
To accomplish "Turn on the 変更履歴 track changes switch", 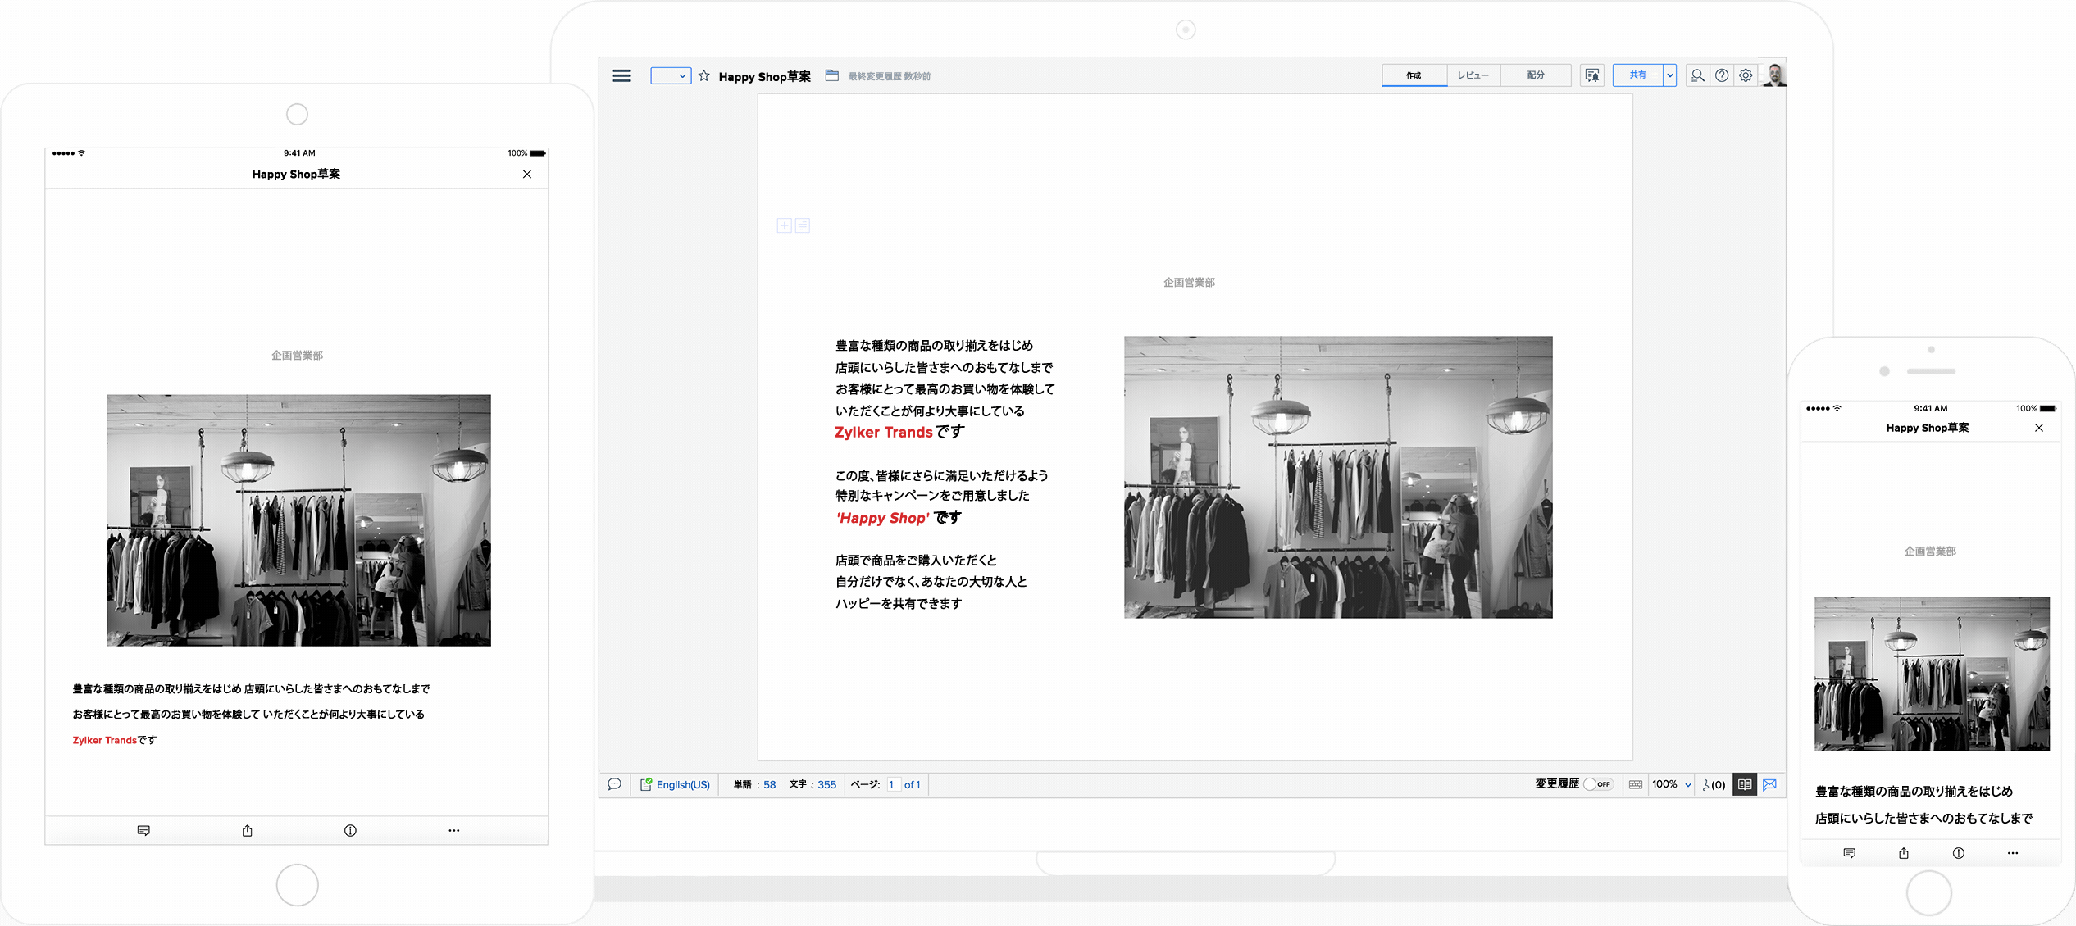I will tap(1597, 784).
